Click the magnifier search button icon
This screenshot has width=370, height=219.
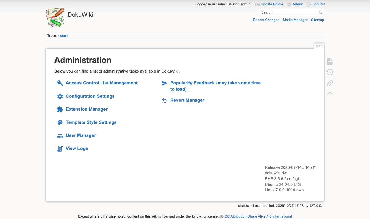point(321,12)
